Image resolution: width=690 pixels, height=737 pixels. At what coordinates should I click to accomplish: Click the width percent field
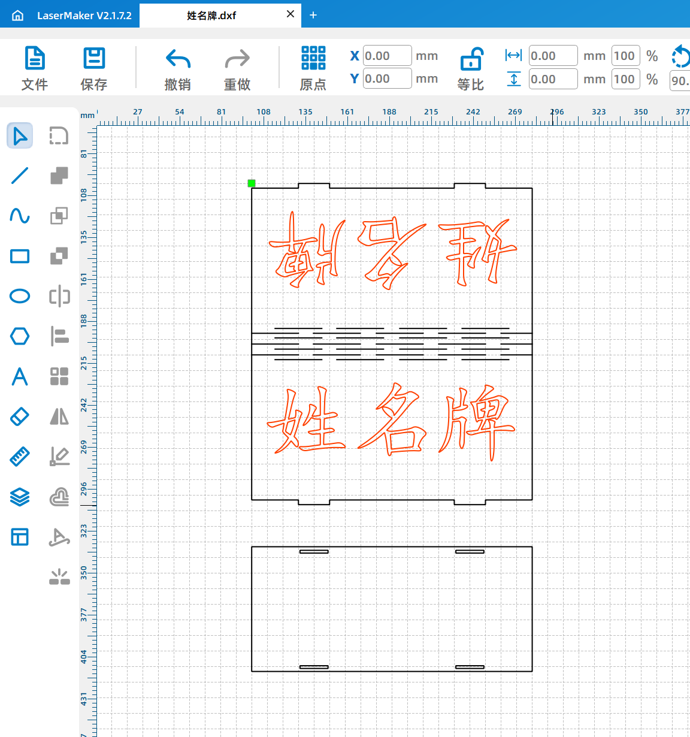[625, 56]
